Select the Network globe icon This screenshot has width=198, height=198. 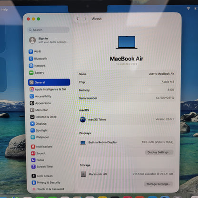coord(31,66)
